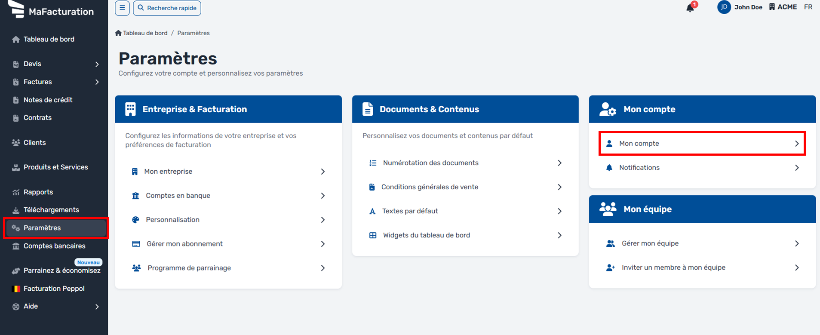Expand the Aide submenu chevron

[97, 307]
